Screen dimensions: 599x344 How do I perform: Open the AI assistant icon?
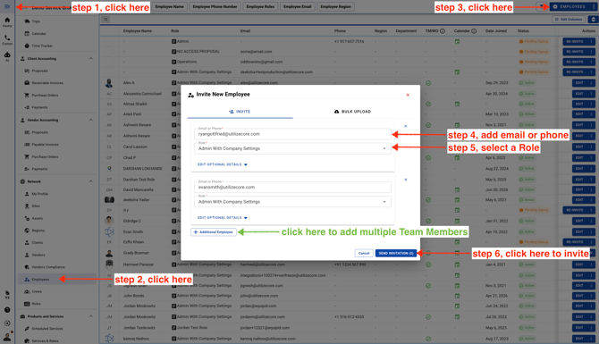click(7, 56)
